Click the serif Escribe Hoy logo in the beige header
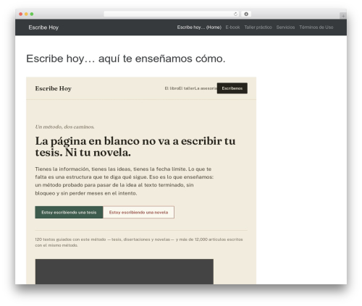The width and height of the screenshot is (362, 306). tap(54, 88)
